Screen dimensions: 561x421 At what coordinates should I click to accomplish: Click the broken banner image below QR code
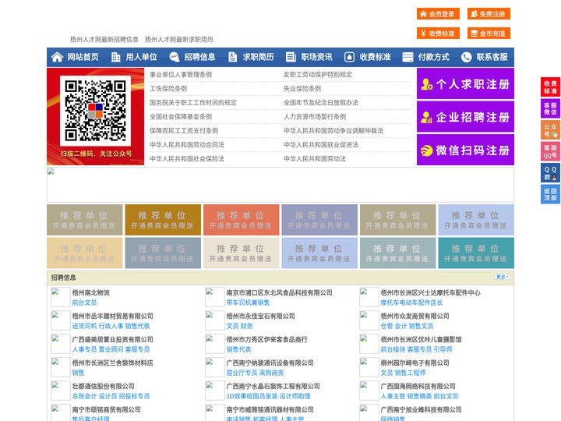280,185
